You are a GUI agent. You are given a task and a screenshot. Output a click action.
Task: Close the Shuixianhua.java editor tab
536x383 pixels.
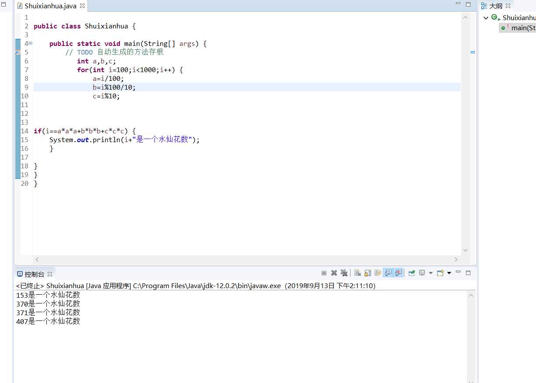pos(82,6)
